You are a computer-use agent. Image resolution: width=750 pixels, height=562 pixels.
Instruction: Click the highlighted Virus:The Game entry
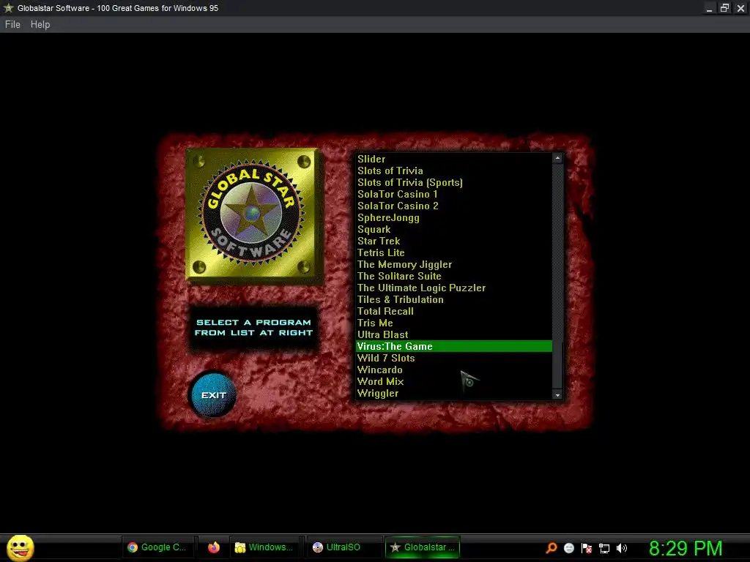click(454, 346)
